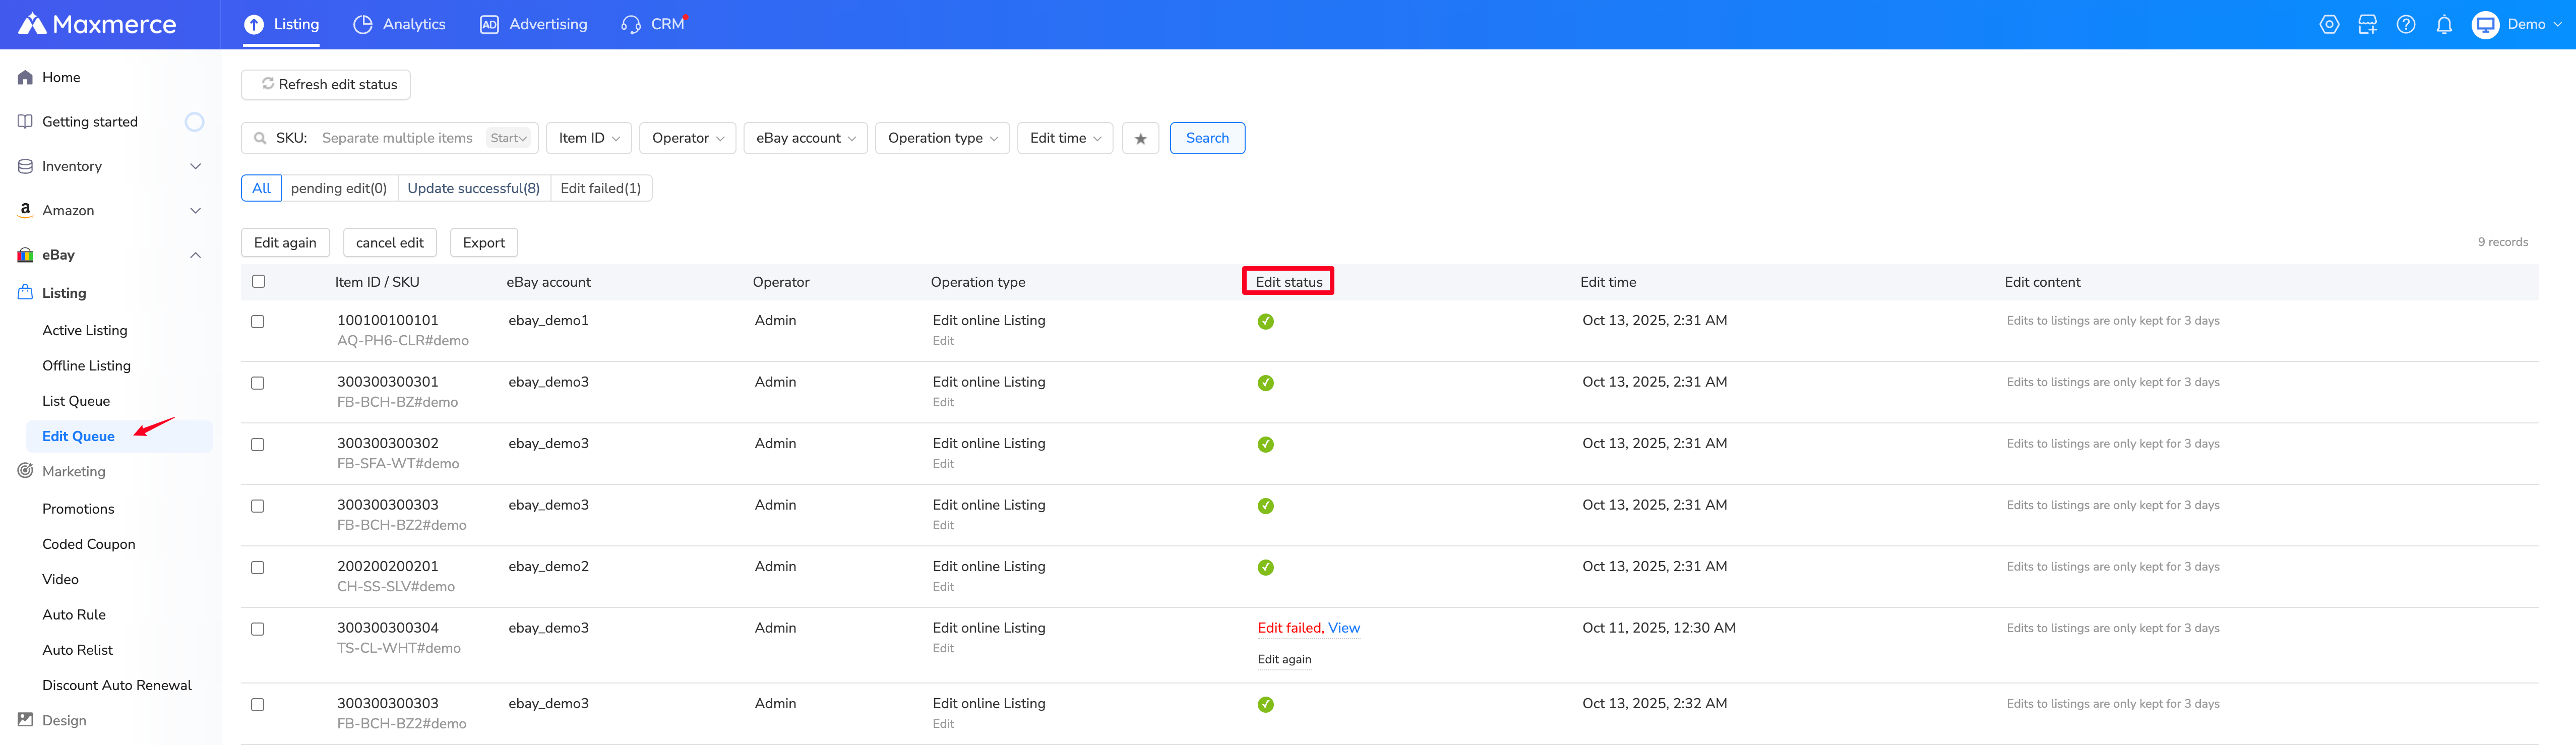Screen dimensions: 2576x745
Task: Open the Operator filter dropdown
Action: tap(688, 138)
